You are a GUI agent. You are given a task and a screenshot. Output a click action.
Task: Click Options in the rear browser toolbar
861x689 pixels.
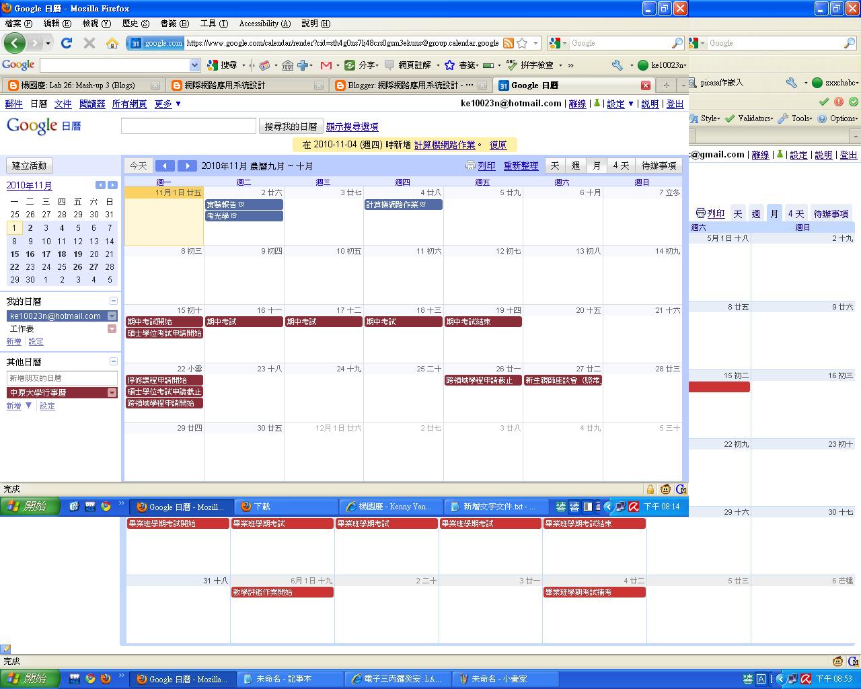coord(837,118)
